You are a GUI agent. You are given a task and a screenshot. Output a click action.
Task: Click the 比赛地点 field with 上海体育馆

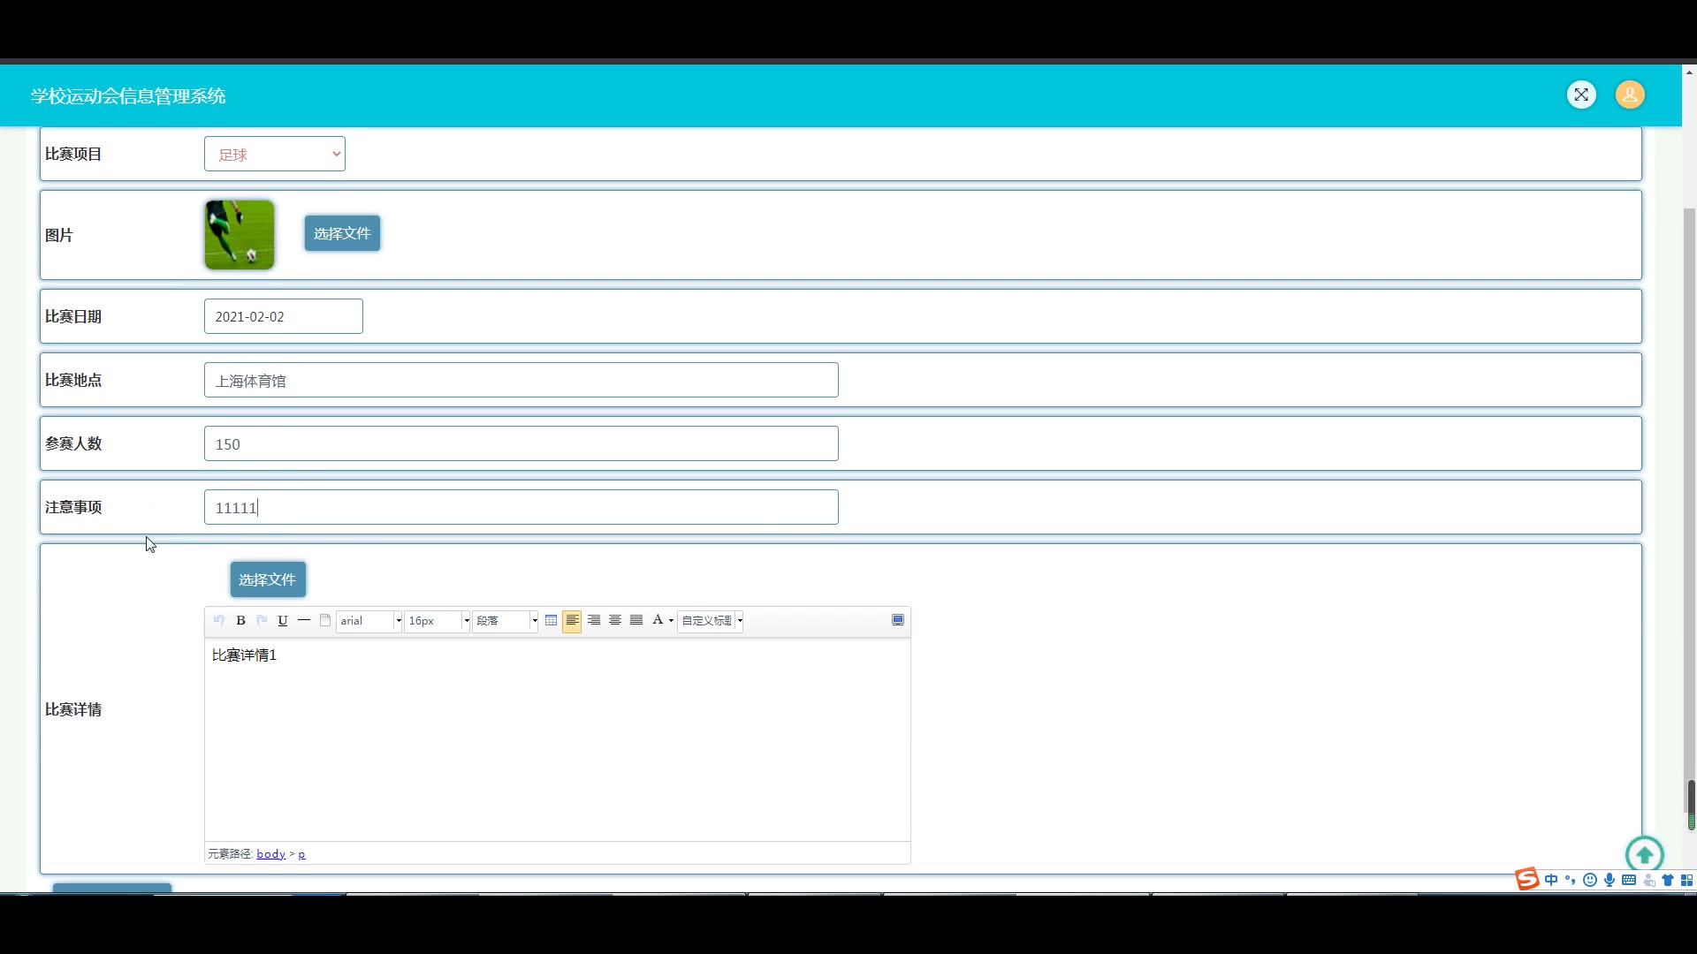coord(521,380)
